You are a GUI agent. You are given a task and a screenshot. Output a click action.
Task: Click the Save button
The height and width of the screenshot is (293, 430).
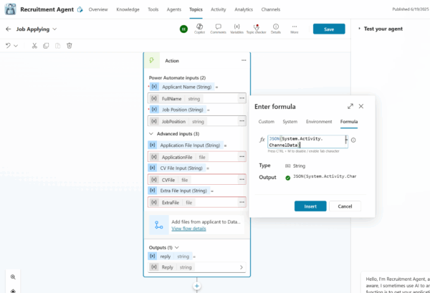(x=329, y=29)
